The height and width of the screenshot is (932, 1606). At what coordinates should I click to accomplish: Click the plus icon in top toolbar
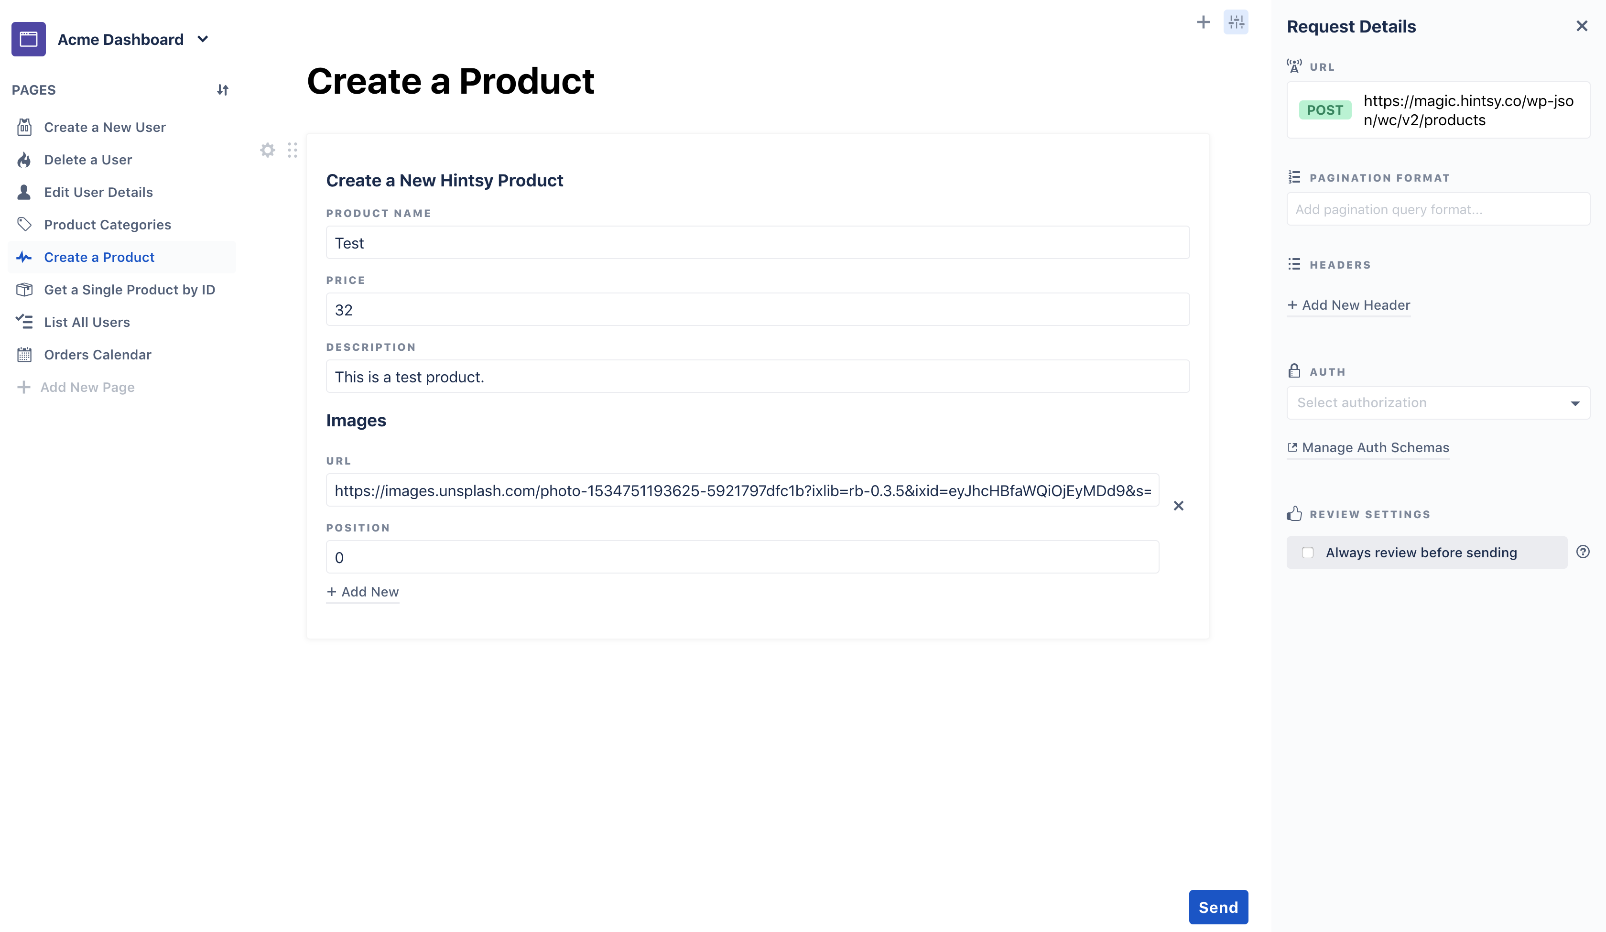tap(1203, 23)
